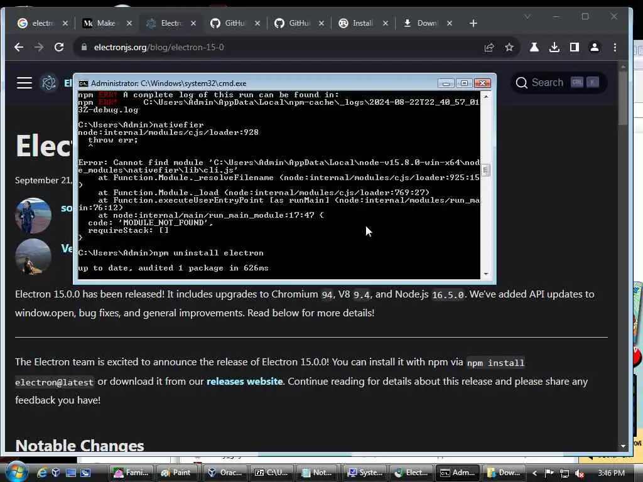This screenshot has width=643, height=482.
Task: Click the 'Notable Changes' heading
Action: point(80,445)
